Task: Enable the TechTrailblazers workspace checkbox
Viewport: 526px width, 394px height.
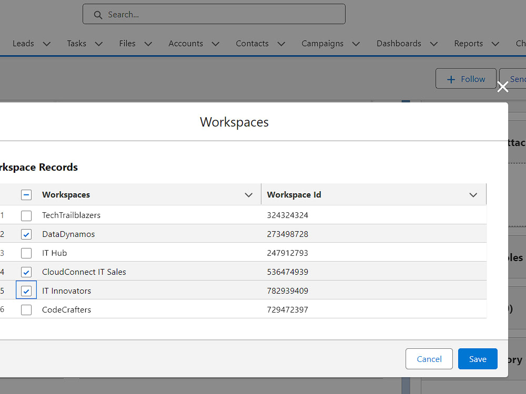Action: click(26, 215)
